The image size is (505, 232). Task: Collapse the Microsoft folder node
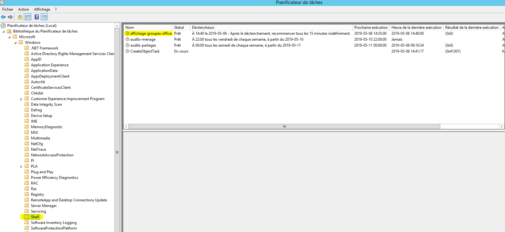(9, 37)
